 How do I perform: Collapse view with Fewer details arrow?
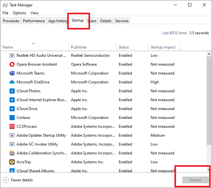6,180
